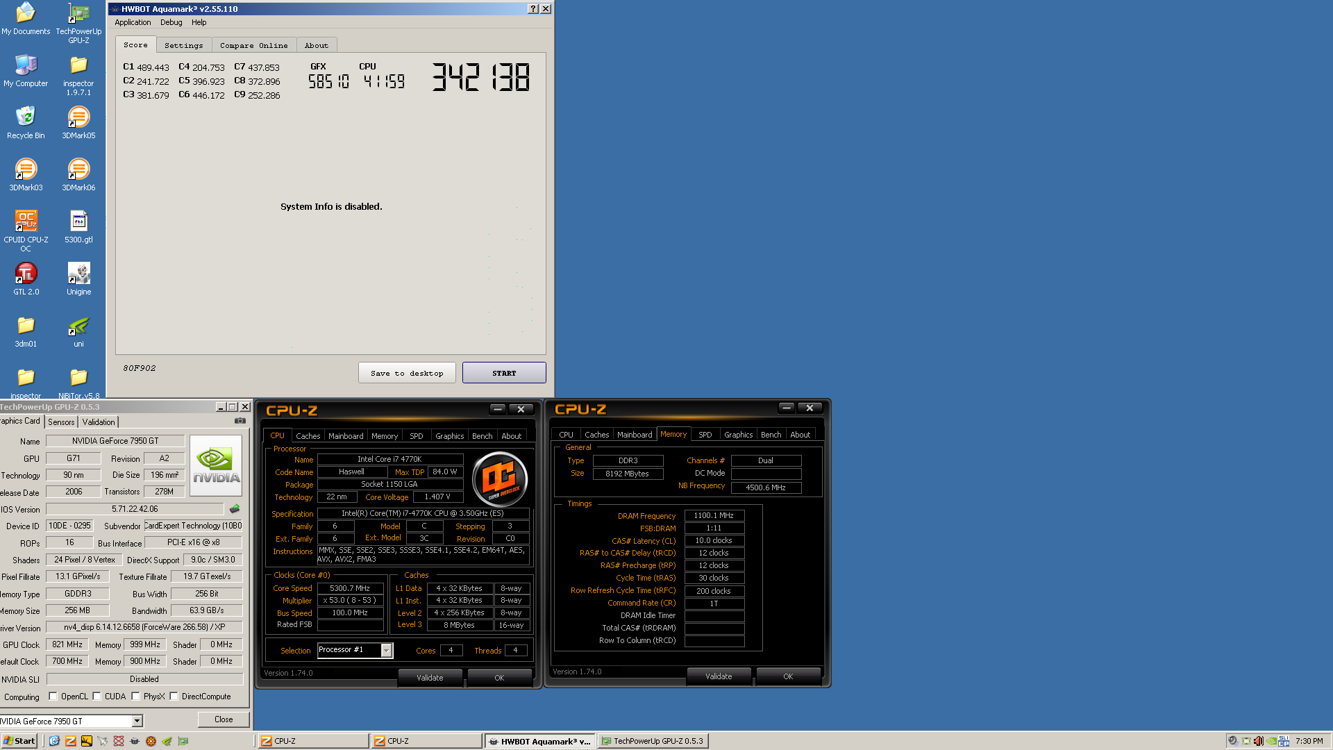Expand the GPU selector dropdown in GPU-Z

(137, 722)
